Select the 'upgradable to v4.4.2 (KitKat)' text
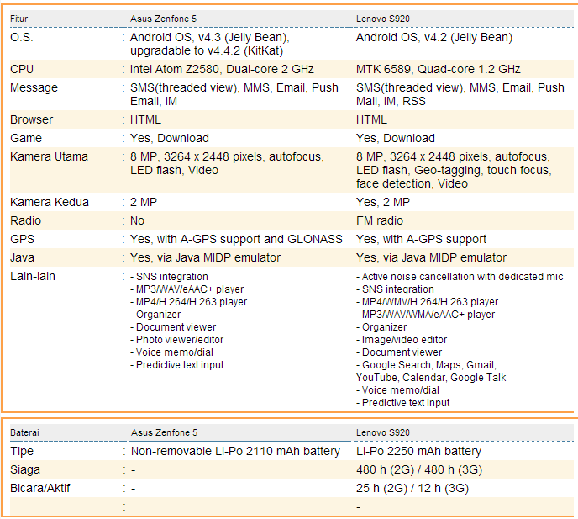The height and width of the screenshot is (519, 578). (207, 51)
